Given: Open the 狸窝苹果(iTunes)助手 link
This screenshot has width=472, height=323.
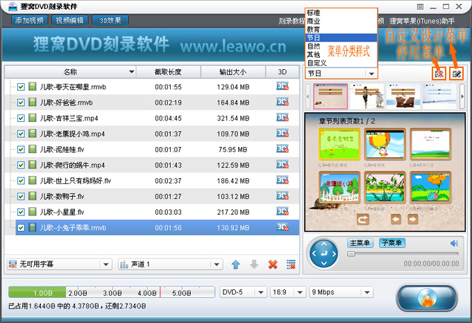Looking at the screenshot, I should click(422, 21).
